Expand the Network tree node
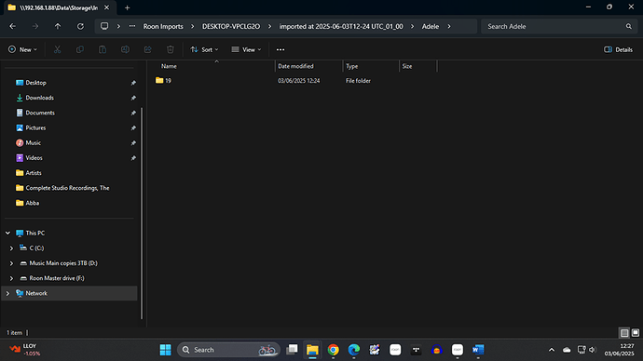Image resolution: width=643 pixels, height=361 pixels. [x=7, y=293]
